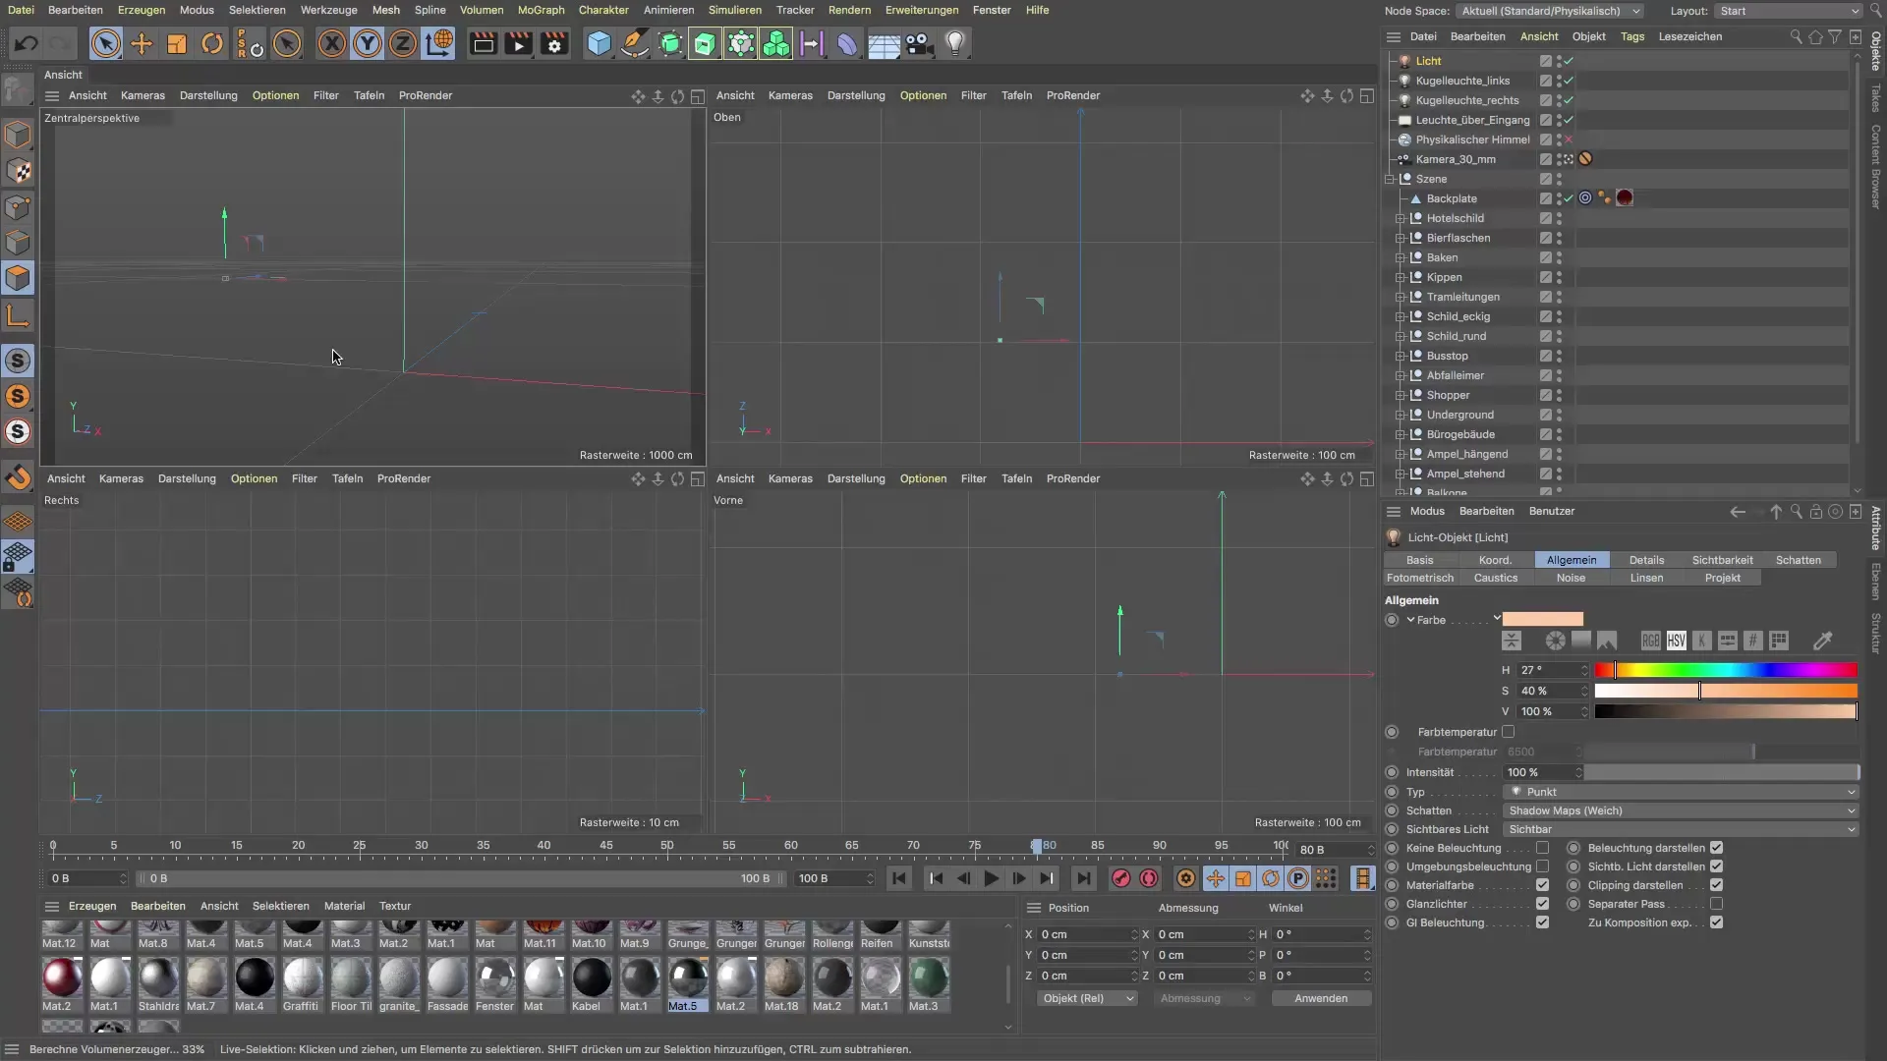
Task: Click the hue slider bar
Action: click(1726, 670)
